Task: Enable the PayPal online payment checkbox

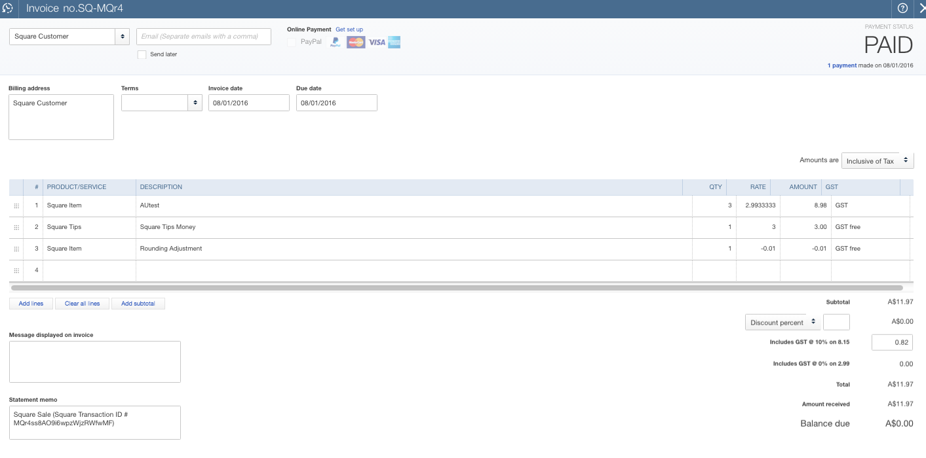Action: [290, 41]
